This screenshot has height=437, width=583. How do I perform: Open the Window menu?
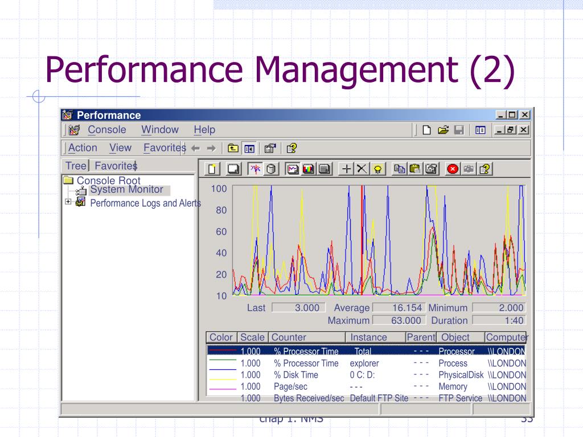pos(160,130)
